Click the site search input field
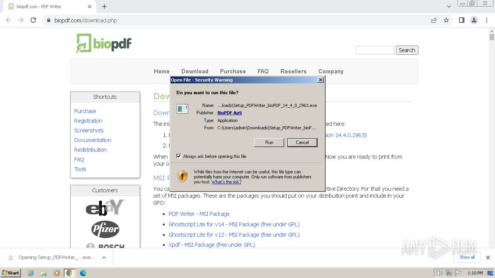The height and width of the screenshot is (278, 495). click(375, 50)
